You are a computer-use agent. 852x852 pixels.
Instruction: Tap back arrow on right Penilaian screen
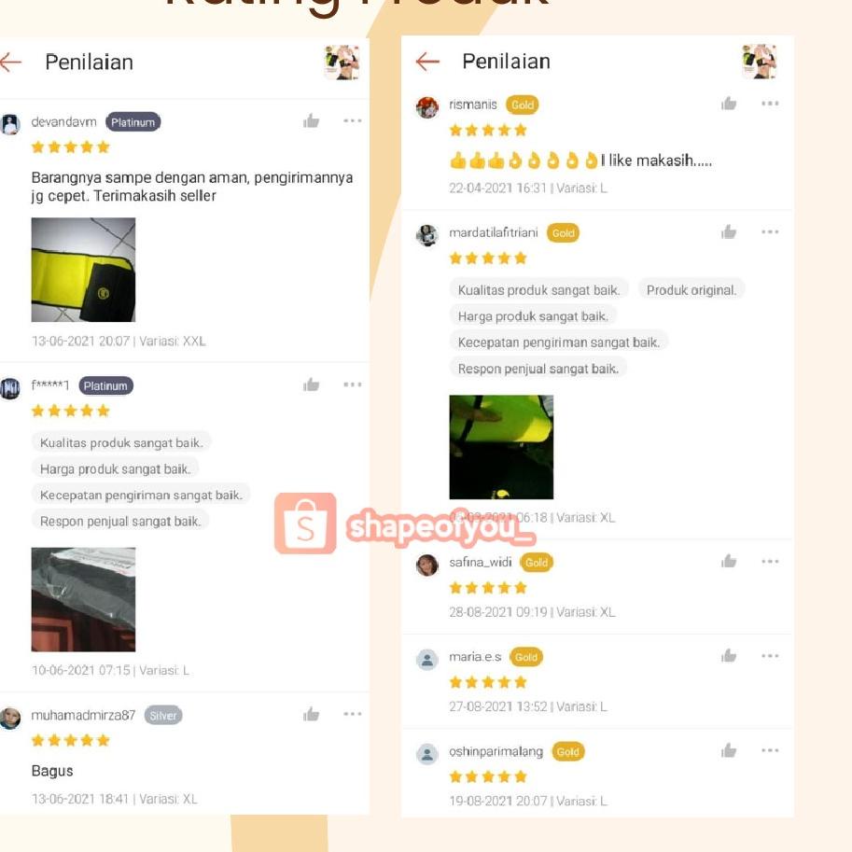pyautogui.click(x=427, y=62)
